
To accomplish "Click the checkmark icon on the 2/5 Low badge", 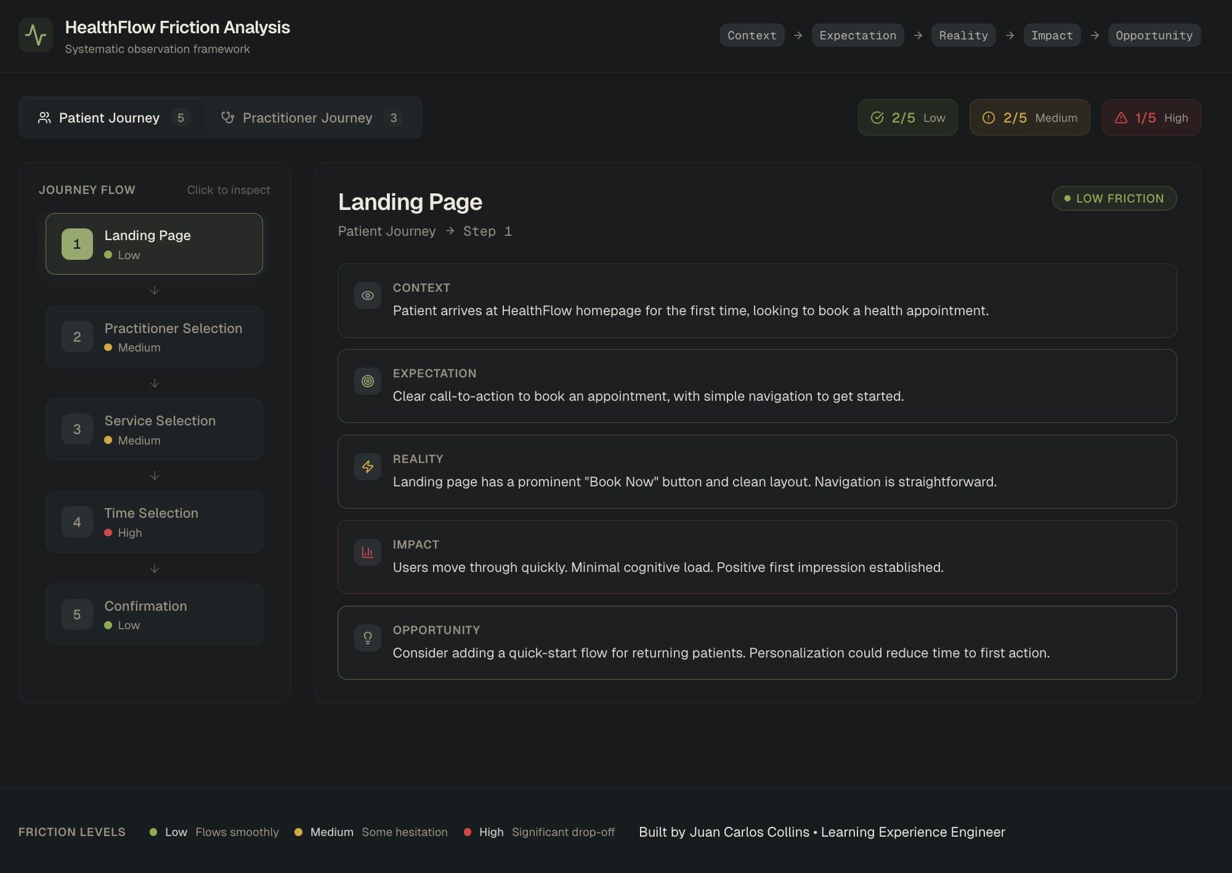I will click(x=877, y=118).
